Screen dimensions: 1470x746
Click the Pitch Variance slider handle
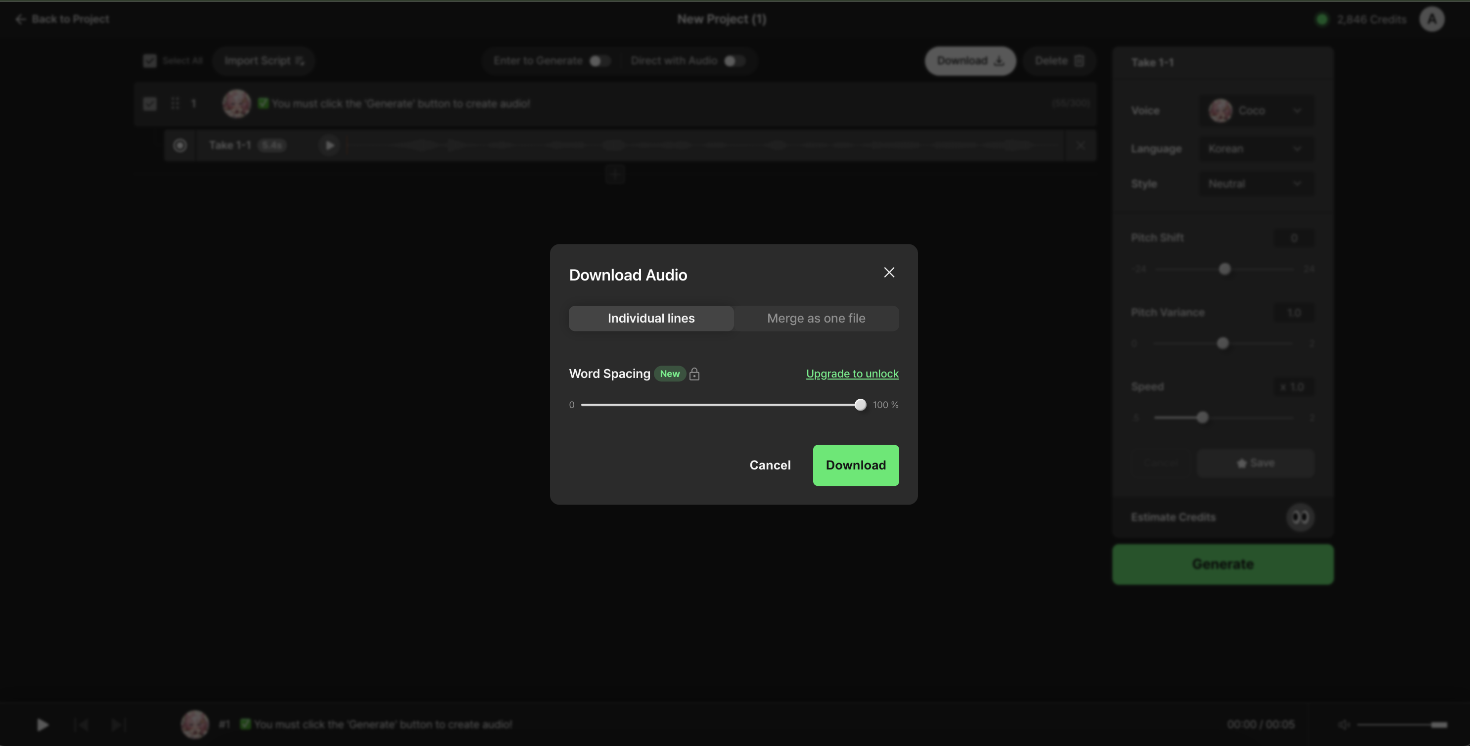(1222, 343)
